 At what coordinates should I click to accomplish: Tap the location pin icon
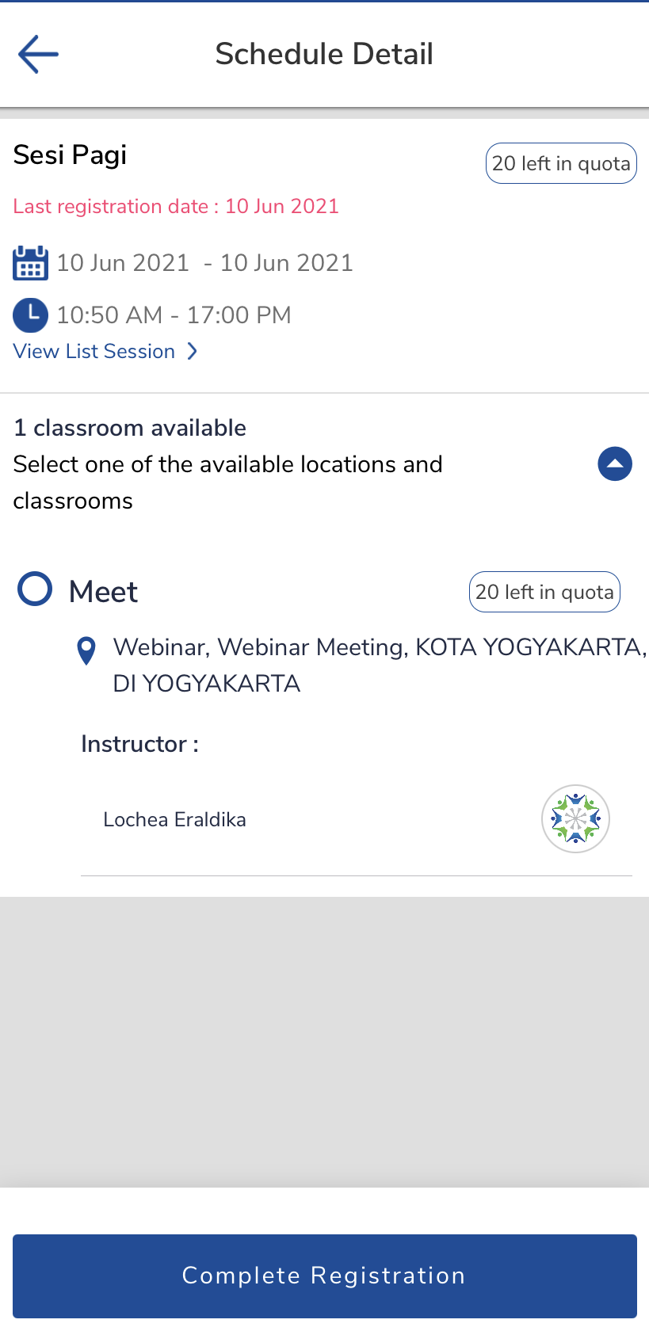coord(86,650)
